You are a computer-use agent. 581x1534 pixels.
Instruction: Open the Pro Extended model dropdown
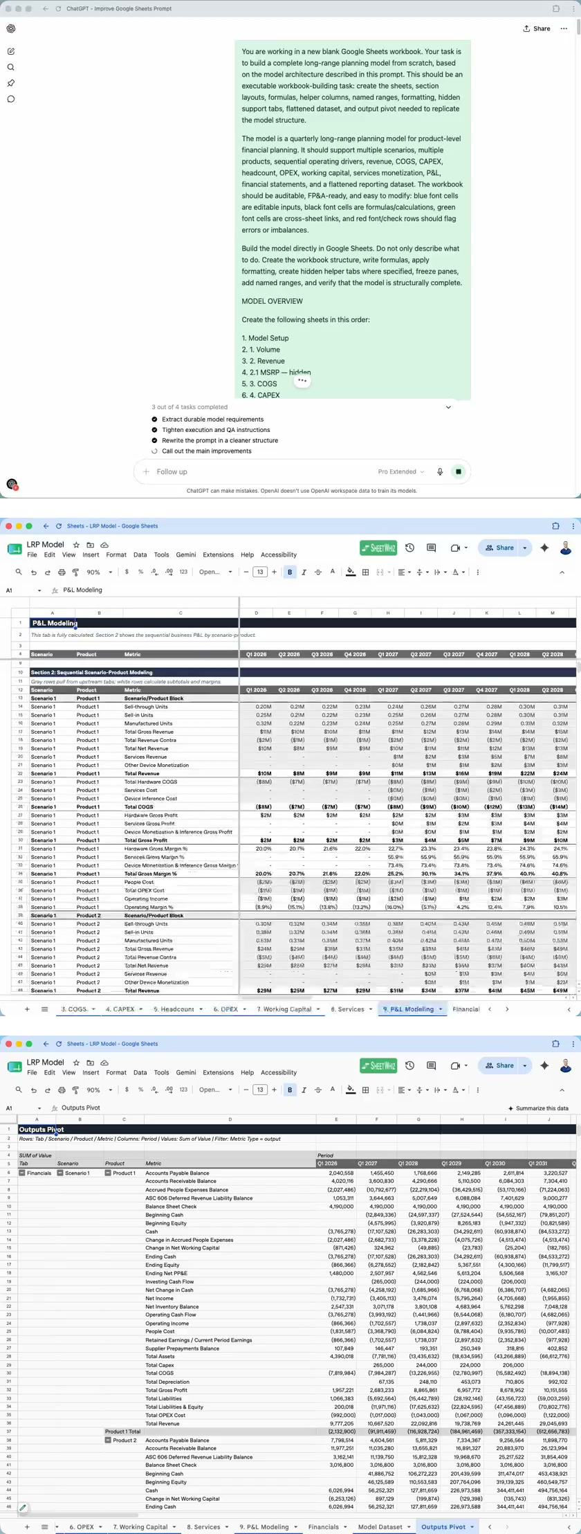[401, 471]
